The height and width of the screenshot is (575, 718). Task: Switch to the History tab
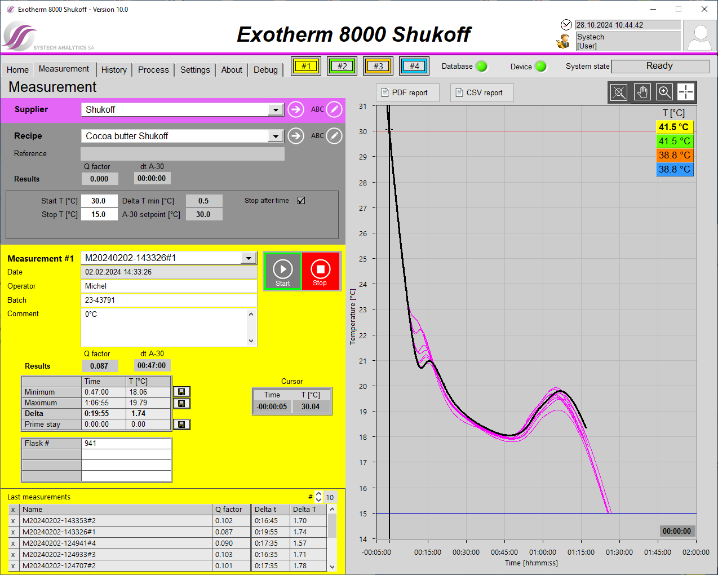114,70
